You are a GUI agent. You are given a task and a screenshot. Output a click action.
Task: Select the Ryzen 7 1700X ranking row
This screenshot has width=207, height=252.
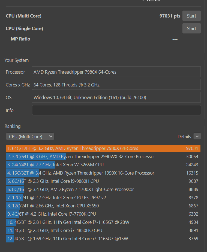[103, 189]
